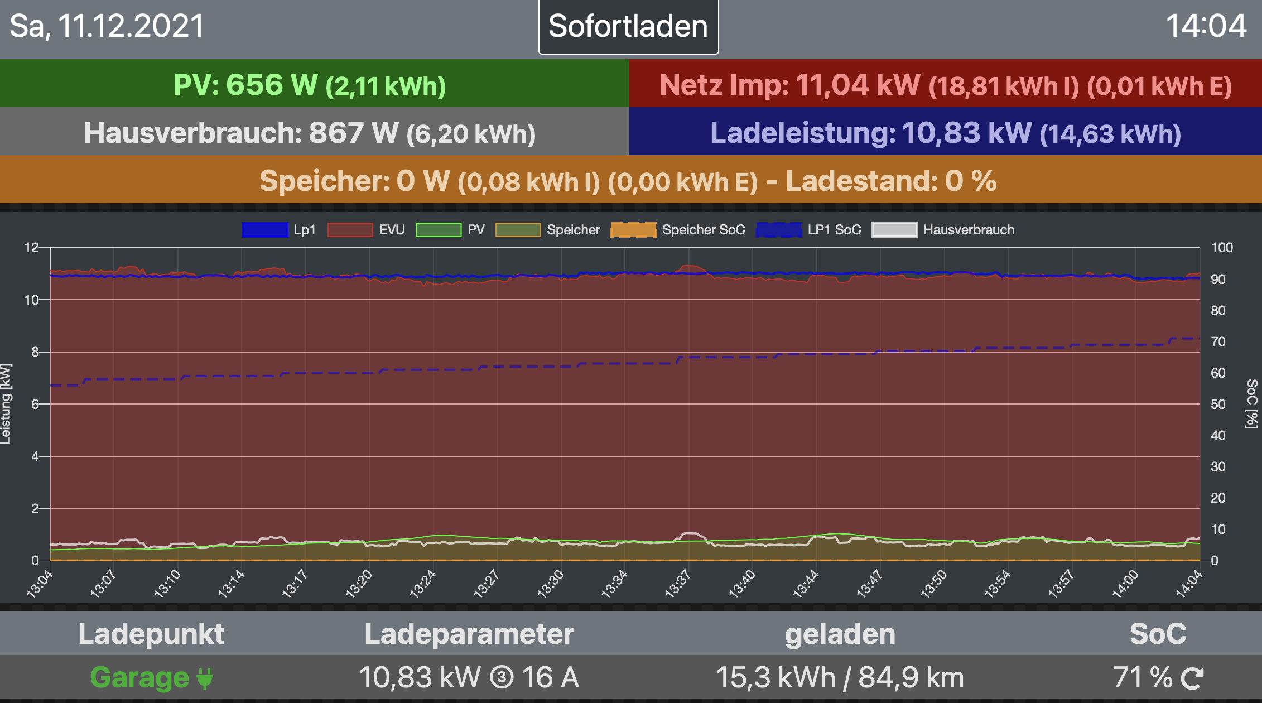Click the 15,3 kWh geladen value
Viewport: 1262px width, 703px height.
pyautogui.click(x=775, y=678)
